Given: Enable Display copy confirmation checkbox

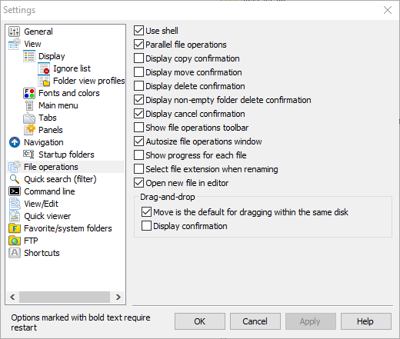Looking at the screenshot, I should 138,58.
